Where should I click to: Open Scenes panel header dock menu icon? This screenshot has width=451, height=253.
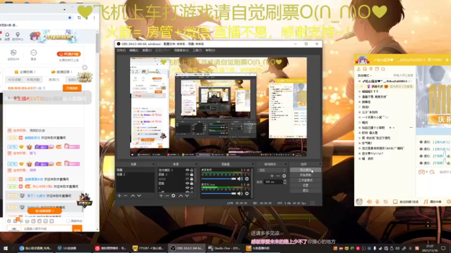click(x=153, y=164)
